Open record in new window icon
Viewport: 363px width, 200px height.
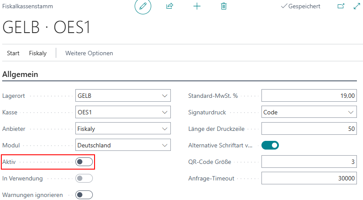coord(341,7)
